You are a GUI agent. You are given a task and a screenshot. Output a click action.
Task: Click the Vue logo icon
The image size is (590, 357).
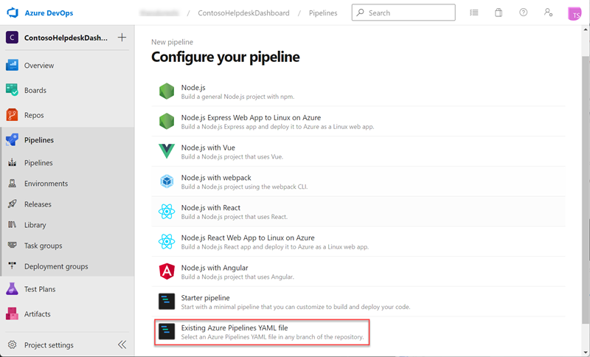167,152
